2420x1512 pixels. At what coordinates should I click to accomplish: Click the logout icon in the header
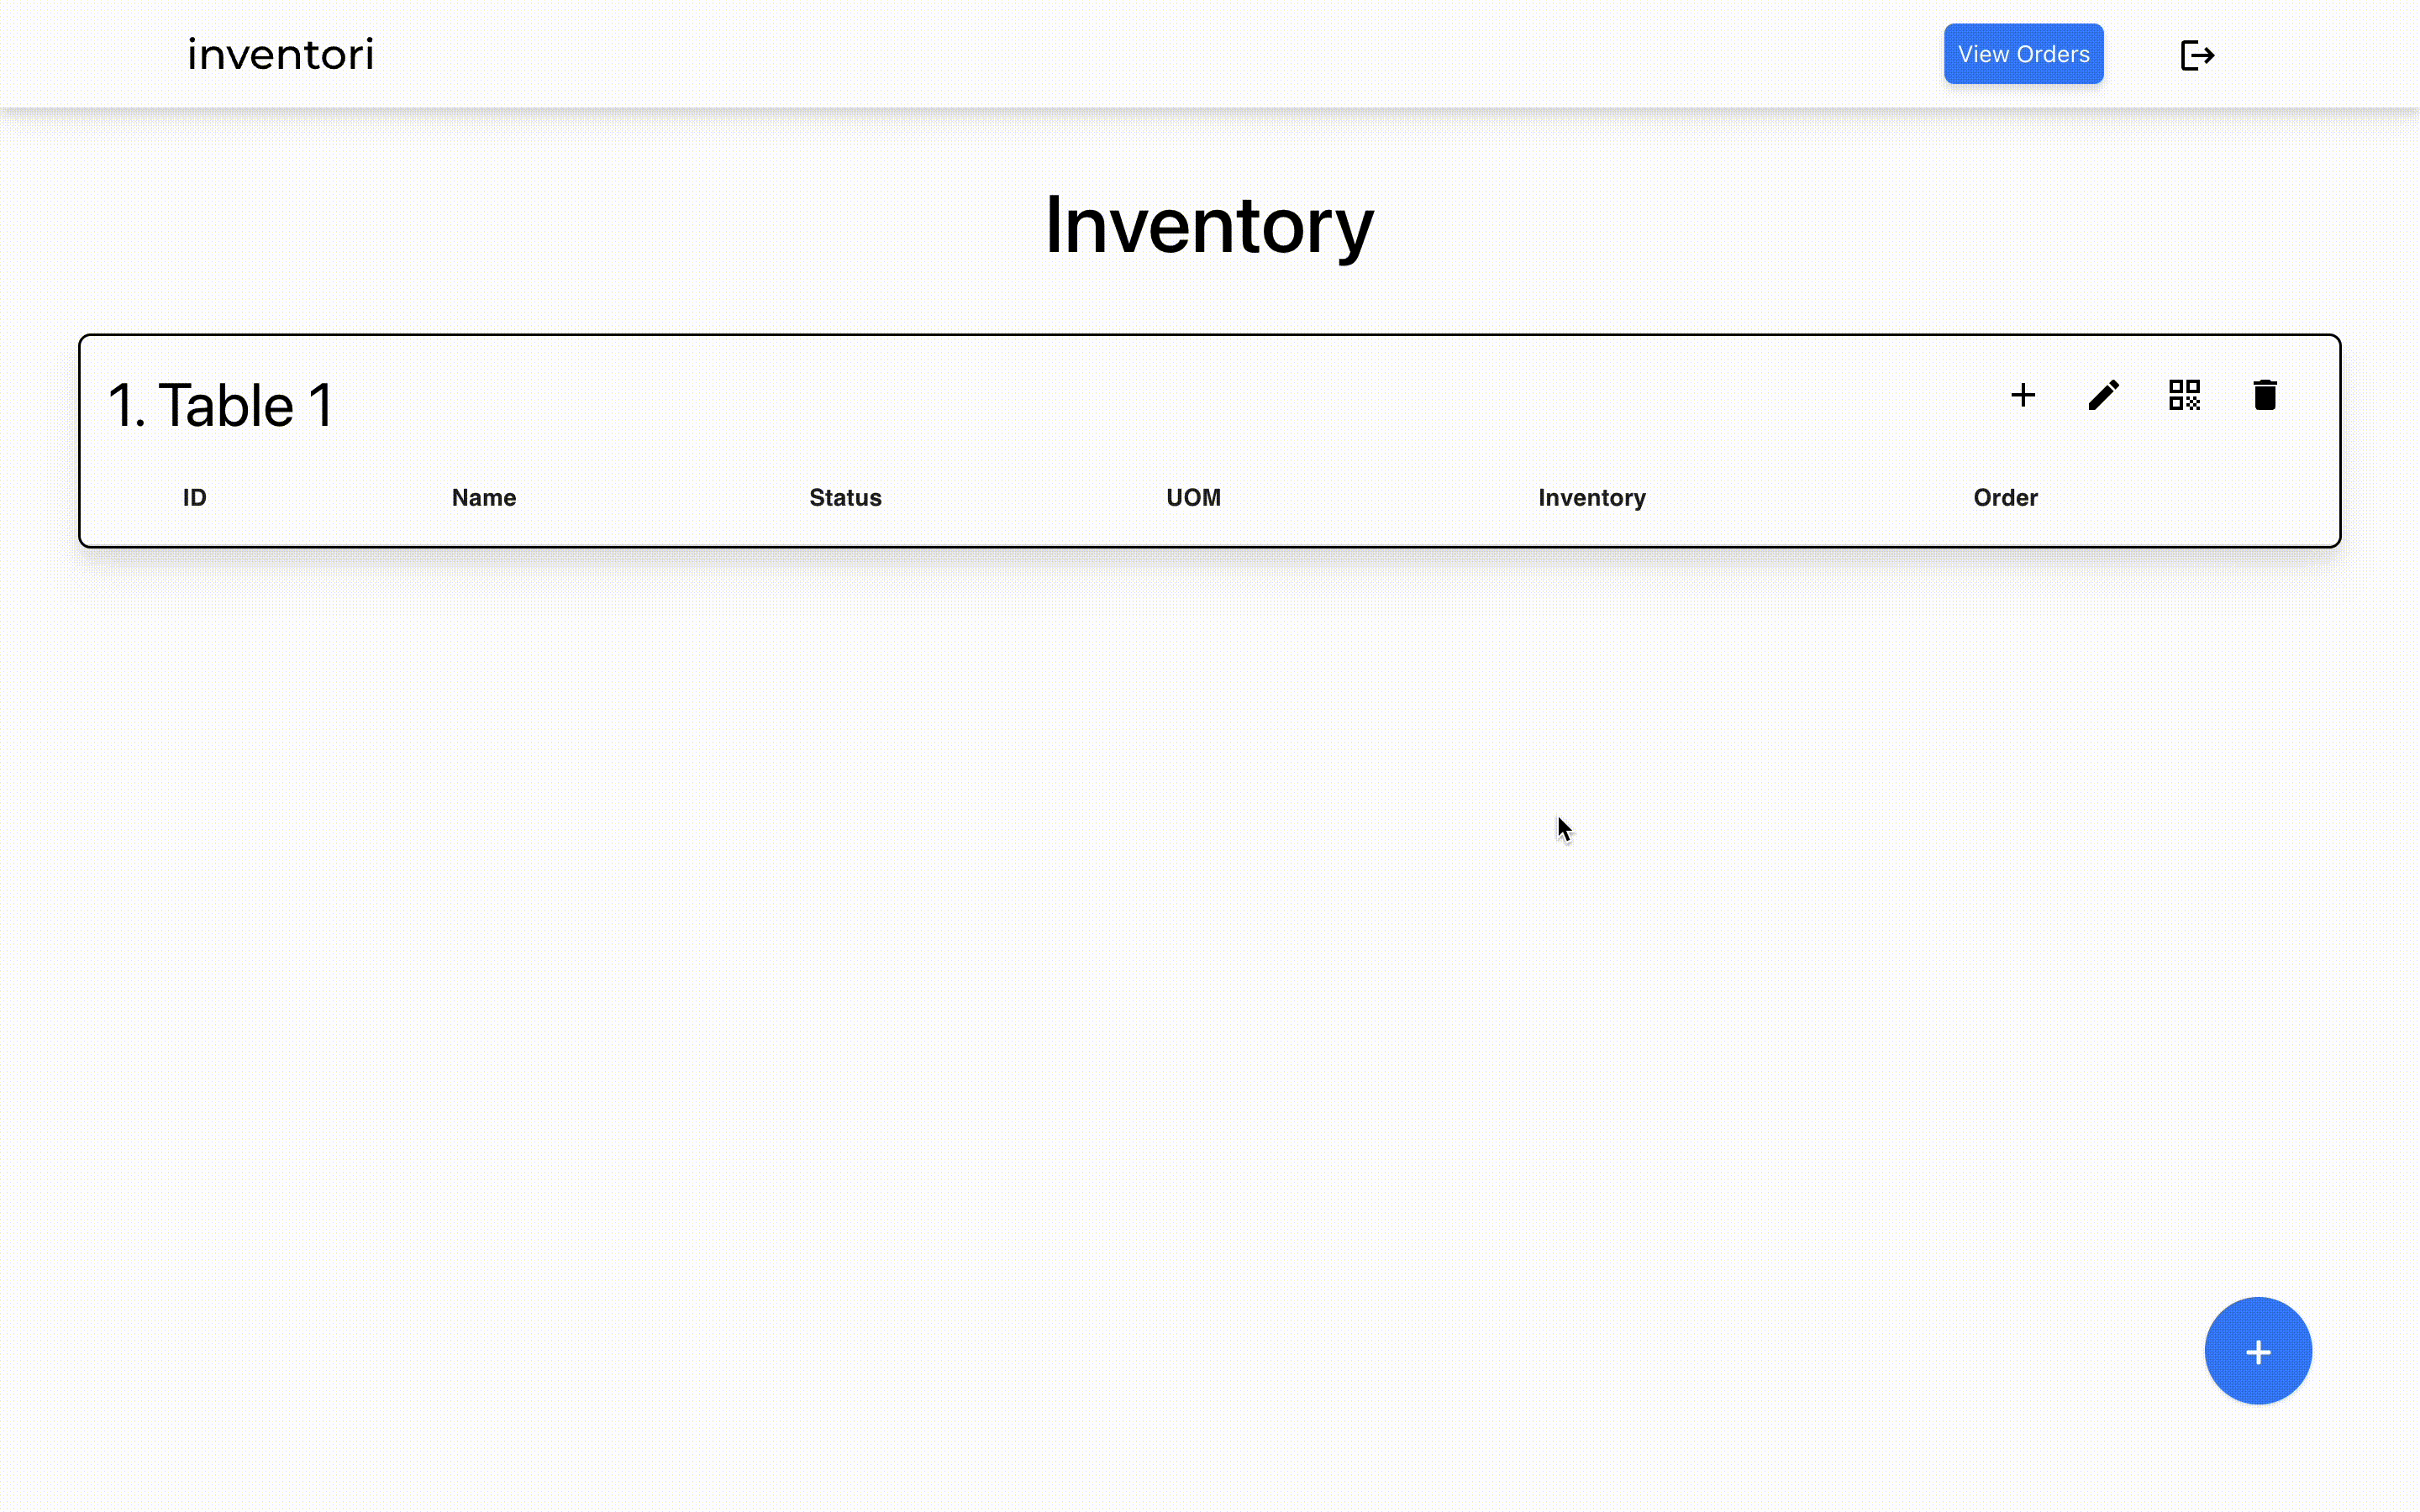point(2197,55)
